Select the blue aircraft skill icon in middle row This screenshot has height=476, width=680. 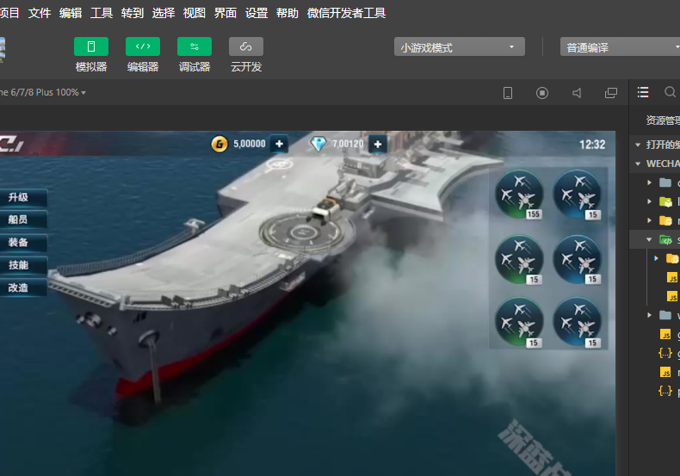pos(578,259)
